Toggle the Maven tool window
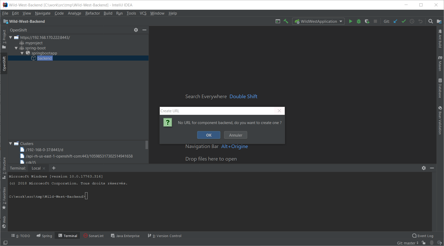 [x=440, y=63]
